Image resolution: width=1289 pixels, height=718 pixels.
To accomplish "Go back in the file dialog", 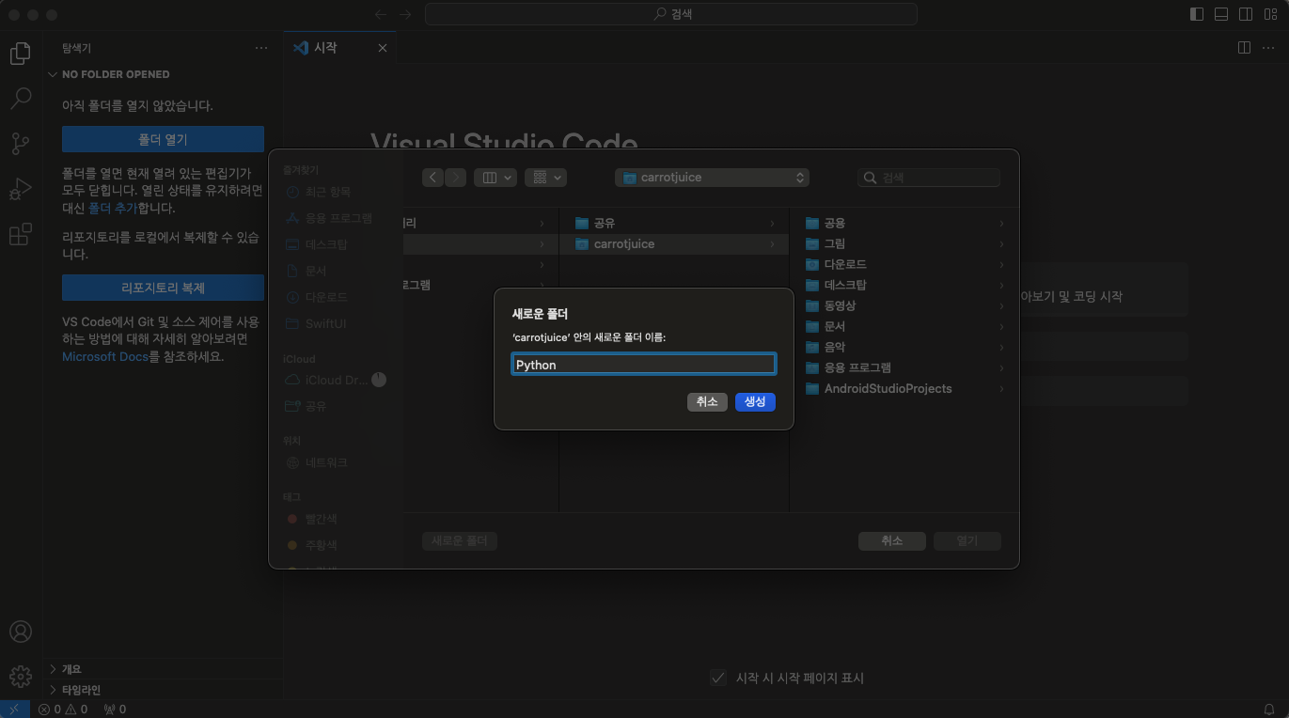I will click(x=432, y=177).
